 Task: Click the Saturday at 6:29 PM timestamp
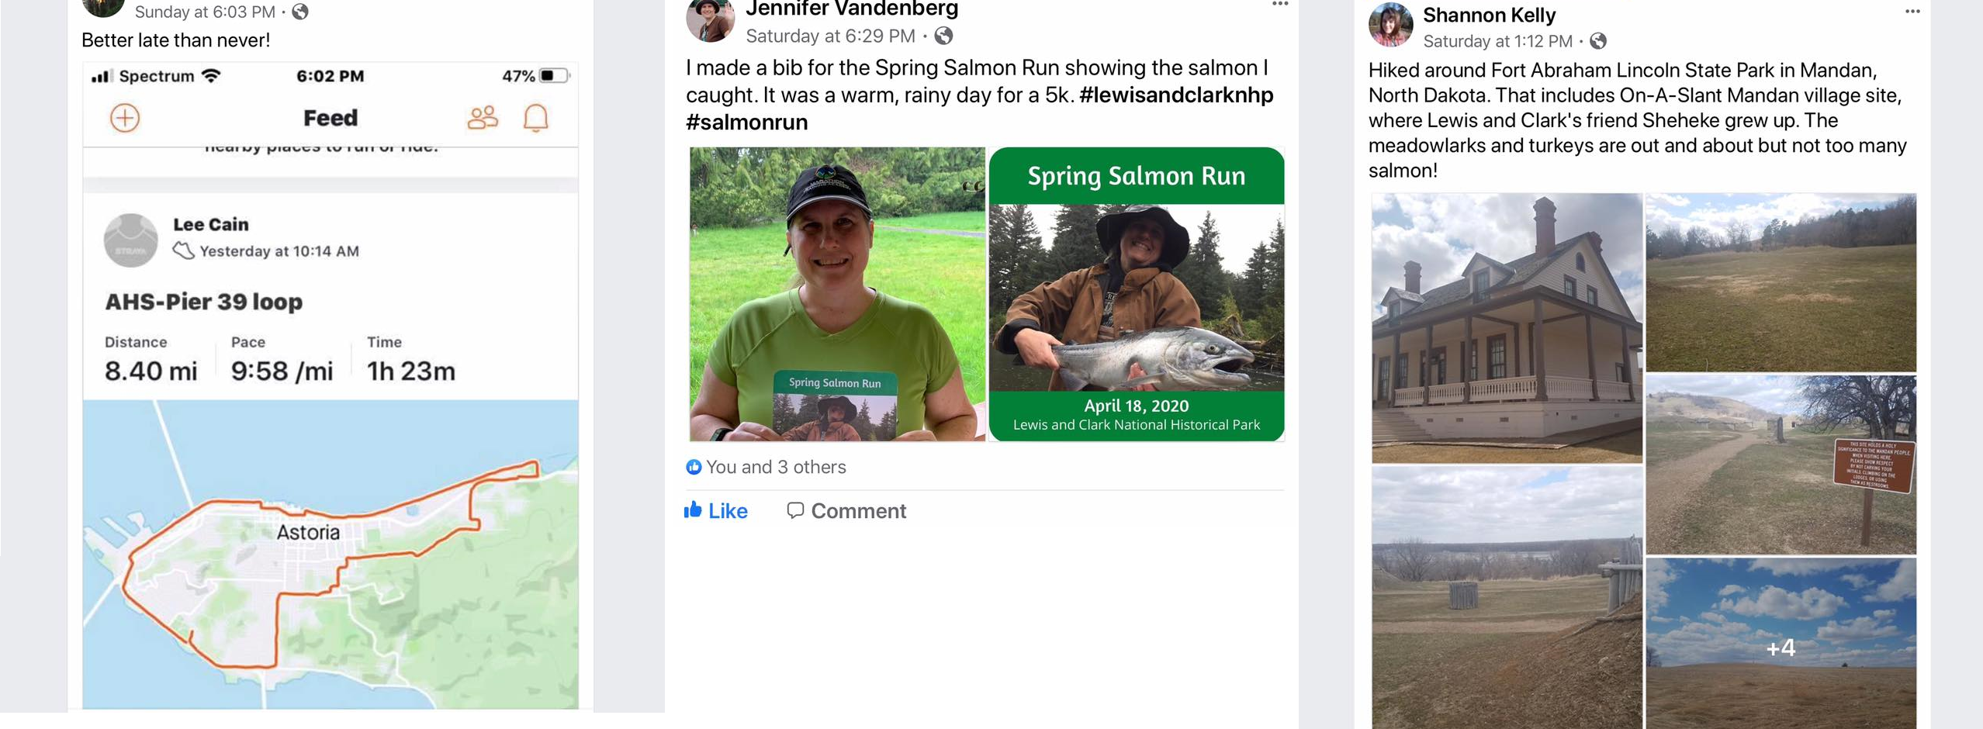(x=829, y=36)
